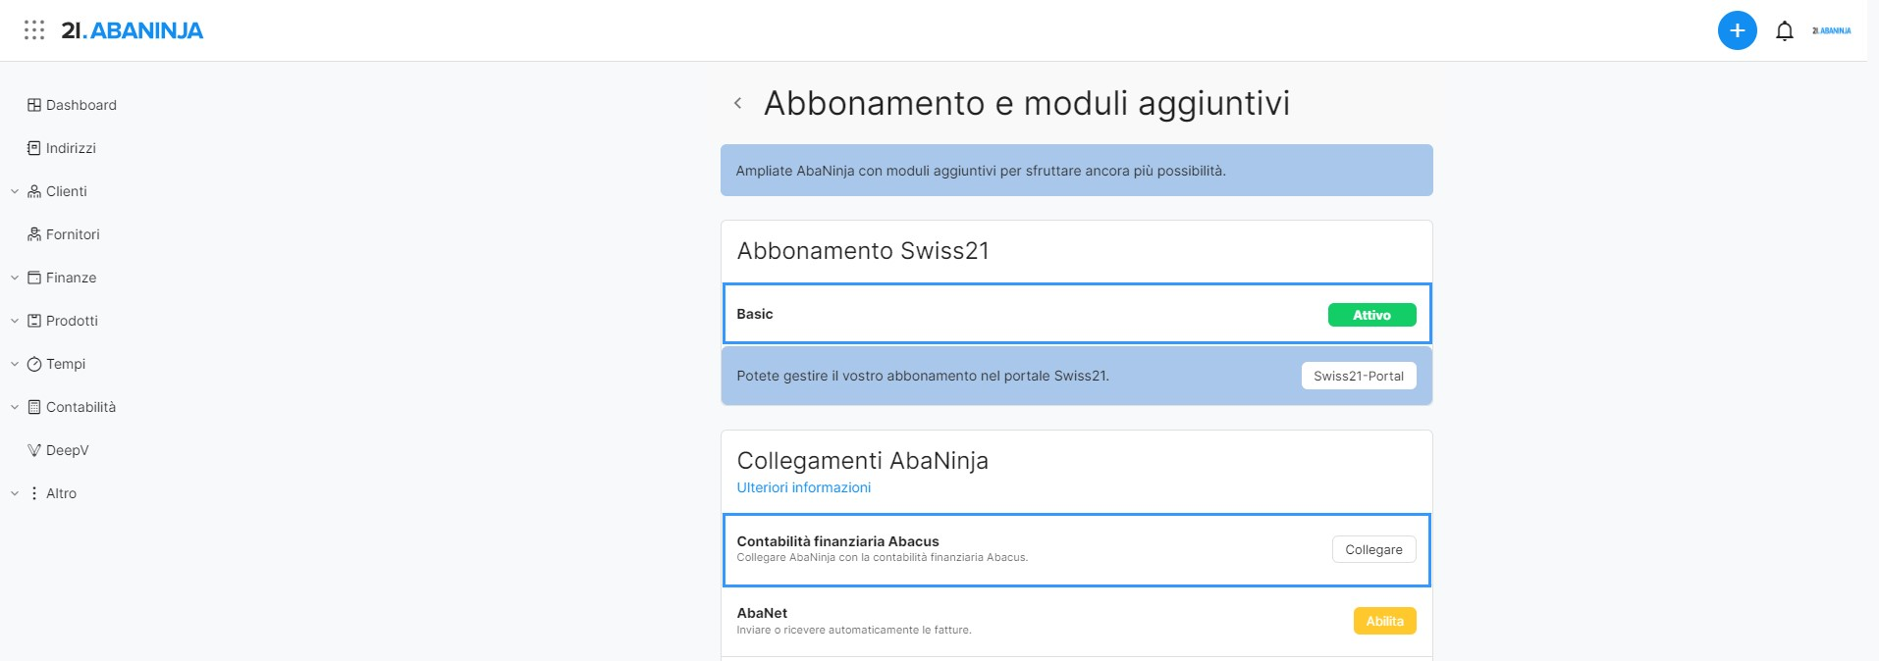Click the yellow Abilita button for AbaNet
This screenshot has width=1879, height=661.
(x=1384, y=621)
